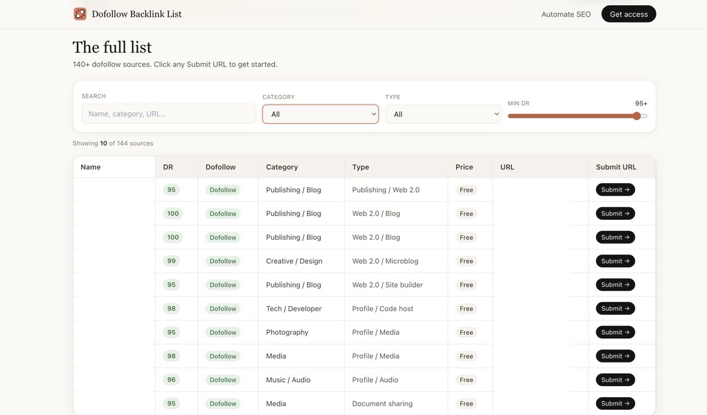Click the DR 96 badge
Viewport: 707px width, 415px height.
click(x=171, y=380)
